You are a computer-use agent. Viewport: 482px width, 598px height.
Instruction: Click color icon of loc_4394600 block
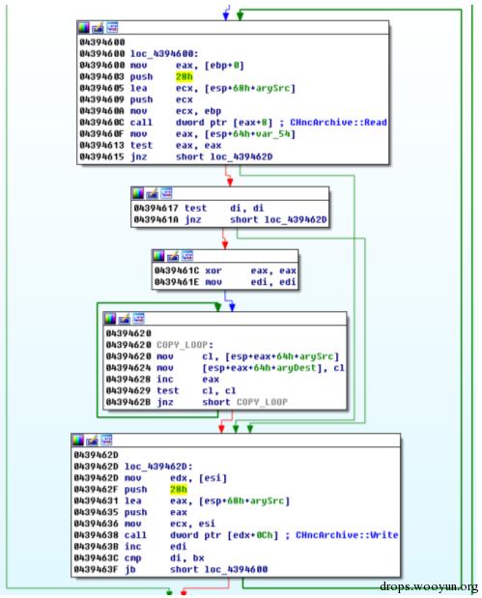pyautogui.click(x=83, y=28)
